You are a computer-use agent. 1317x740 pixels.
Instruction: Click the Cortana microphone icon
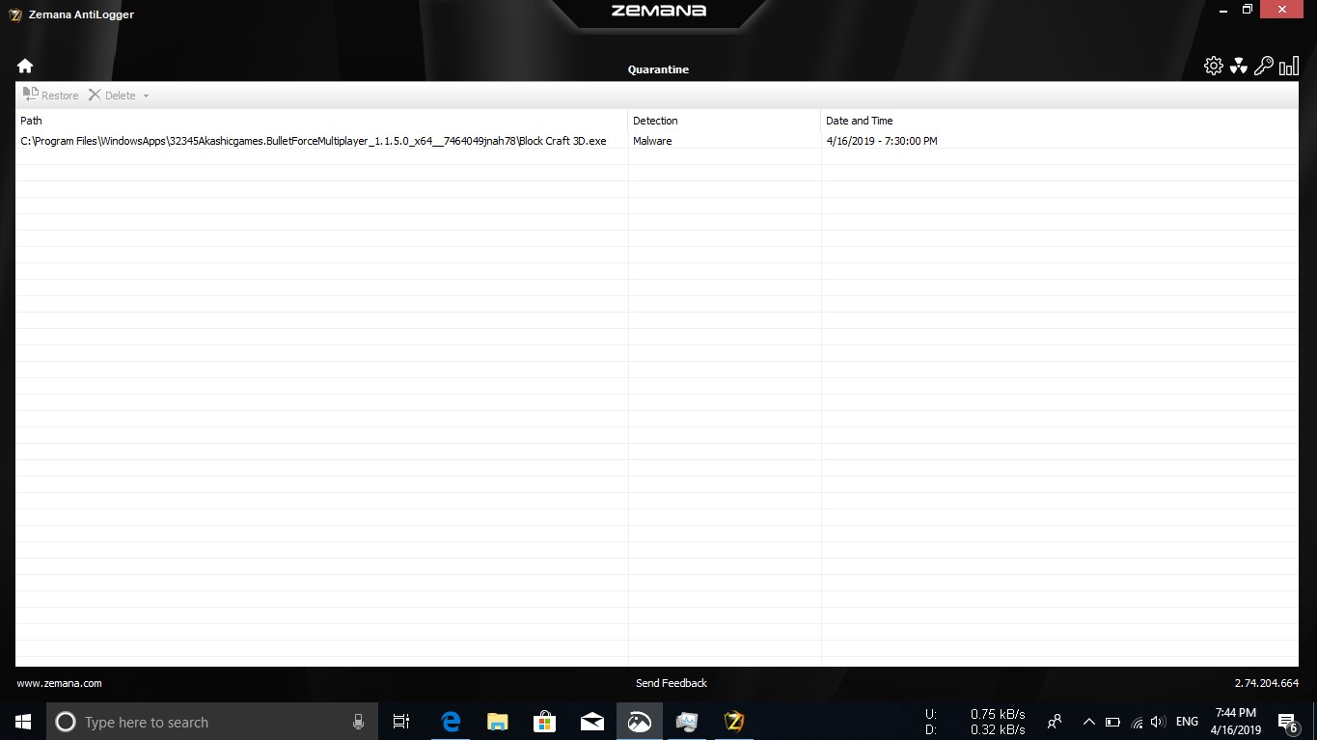coord(359,722)
